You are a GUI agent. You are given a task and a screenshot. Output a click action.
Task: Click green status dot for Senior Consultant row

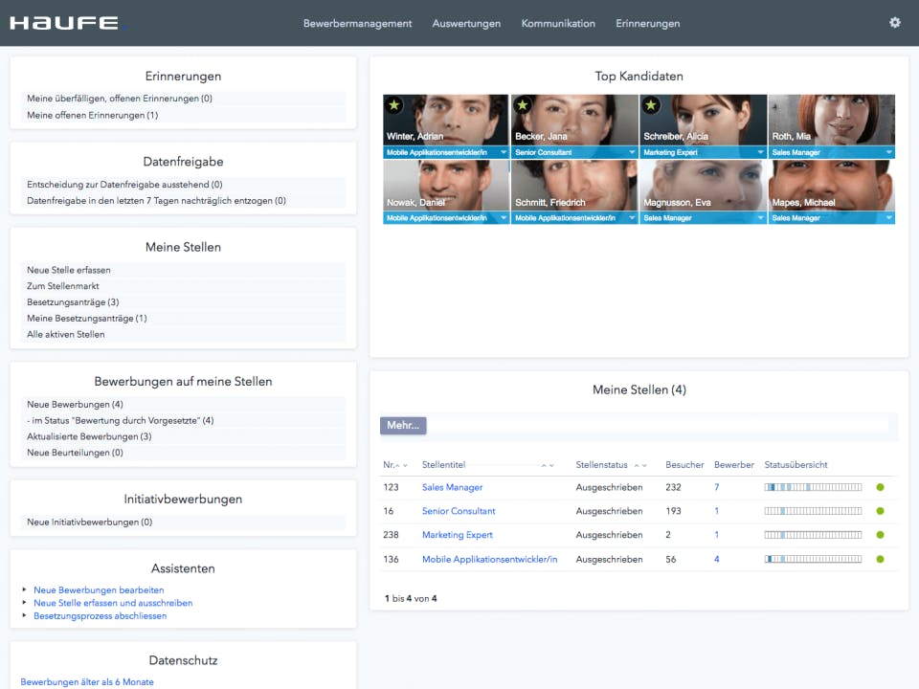[x=880, y=511]
